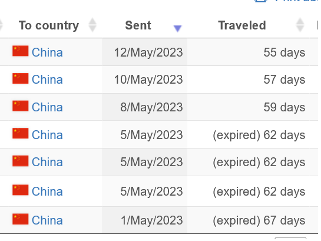The height and width of the screenshot is (241, 321).
Task: Select the 55 days traveled cell
Action: pyautogui.click(x=248, y=52)
